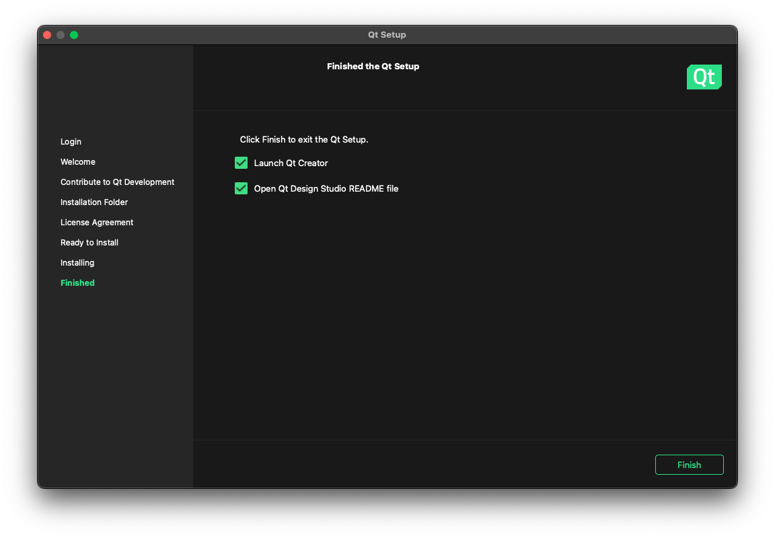The height and width of the screenshot is (538, 775).
Task: Click the 'Open Qt Design Studio README file' label
Action: pos(326,189)
